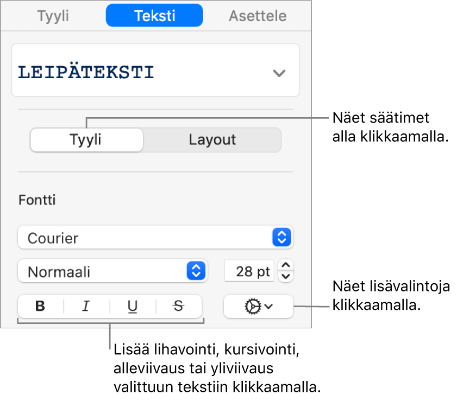Open the Courier font family popup

155,238
